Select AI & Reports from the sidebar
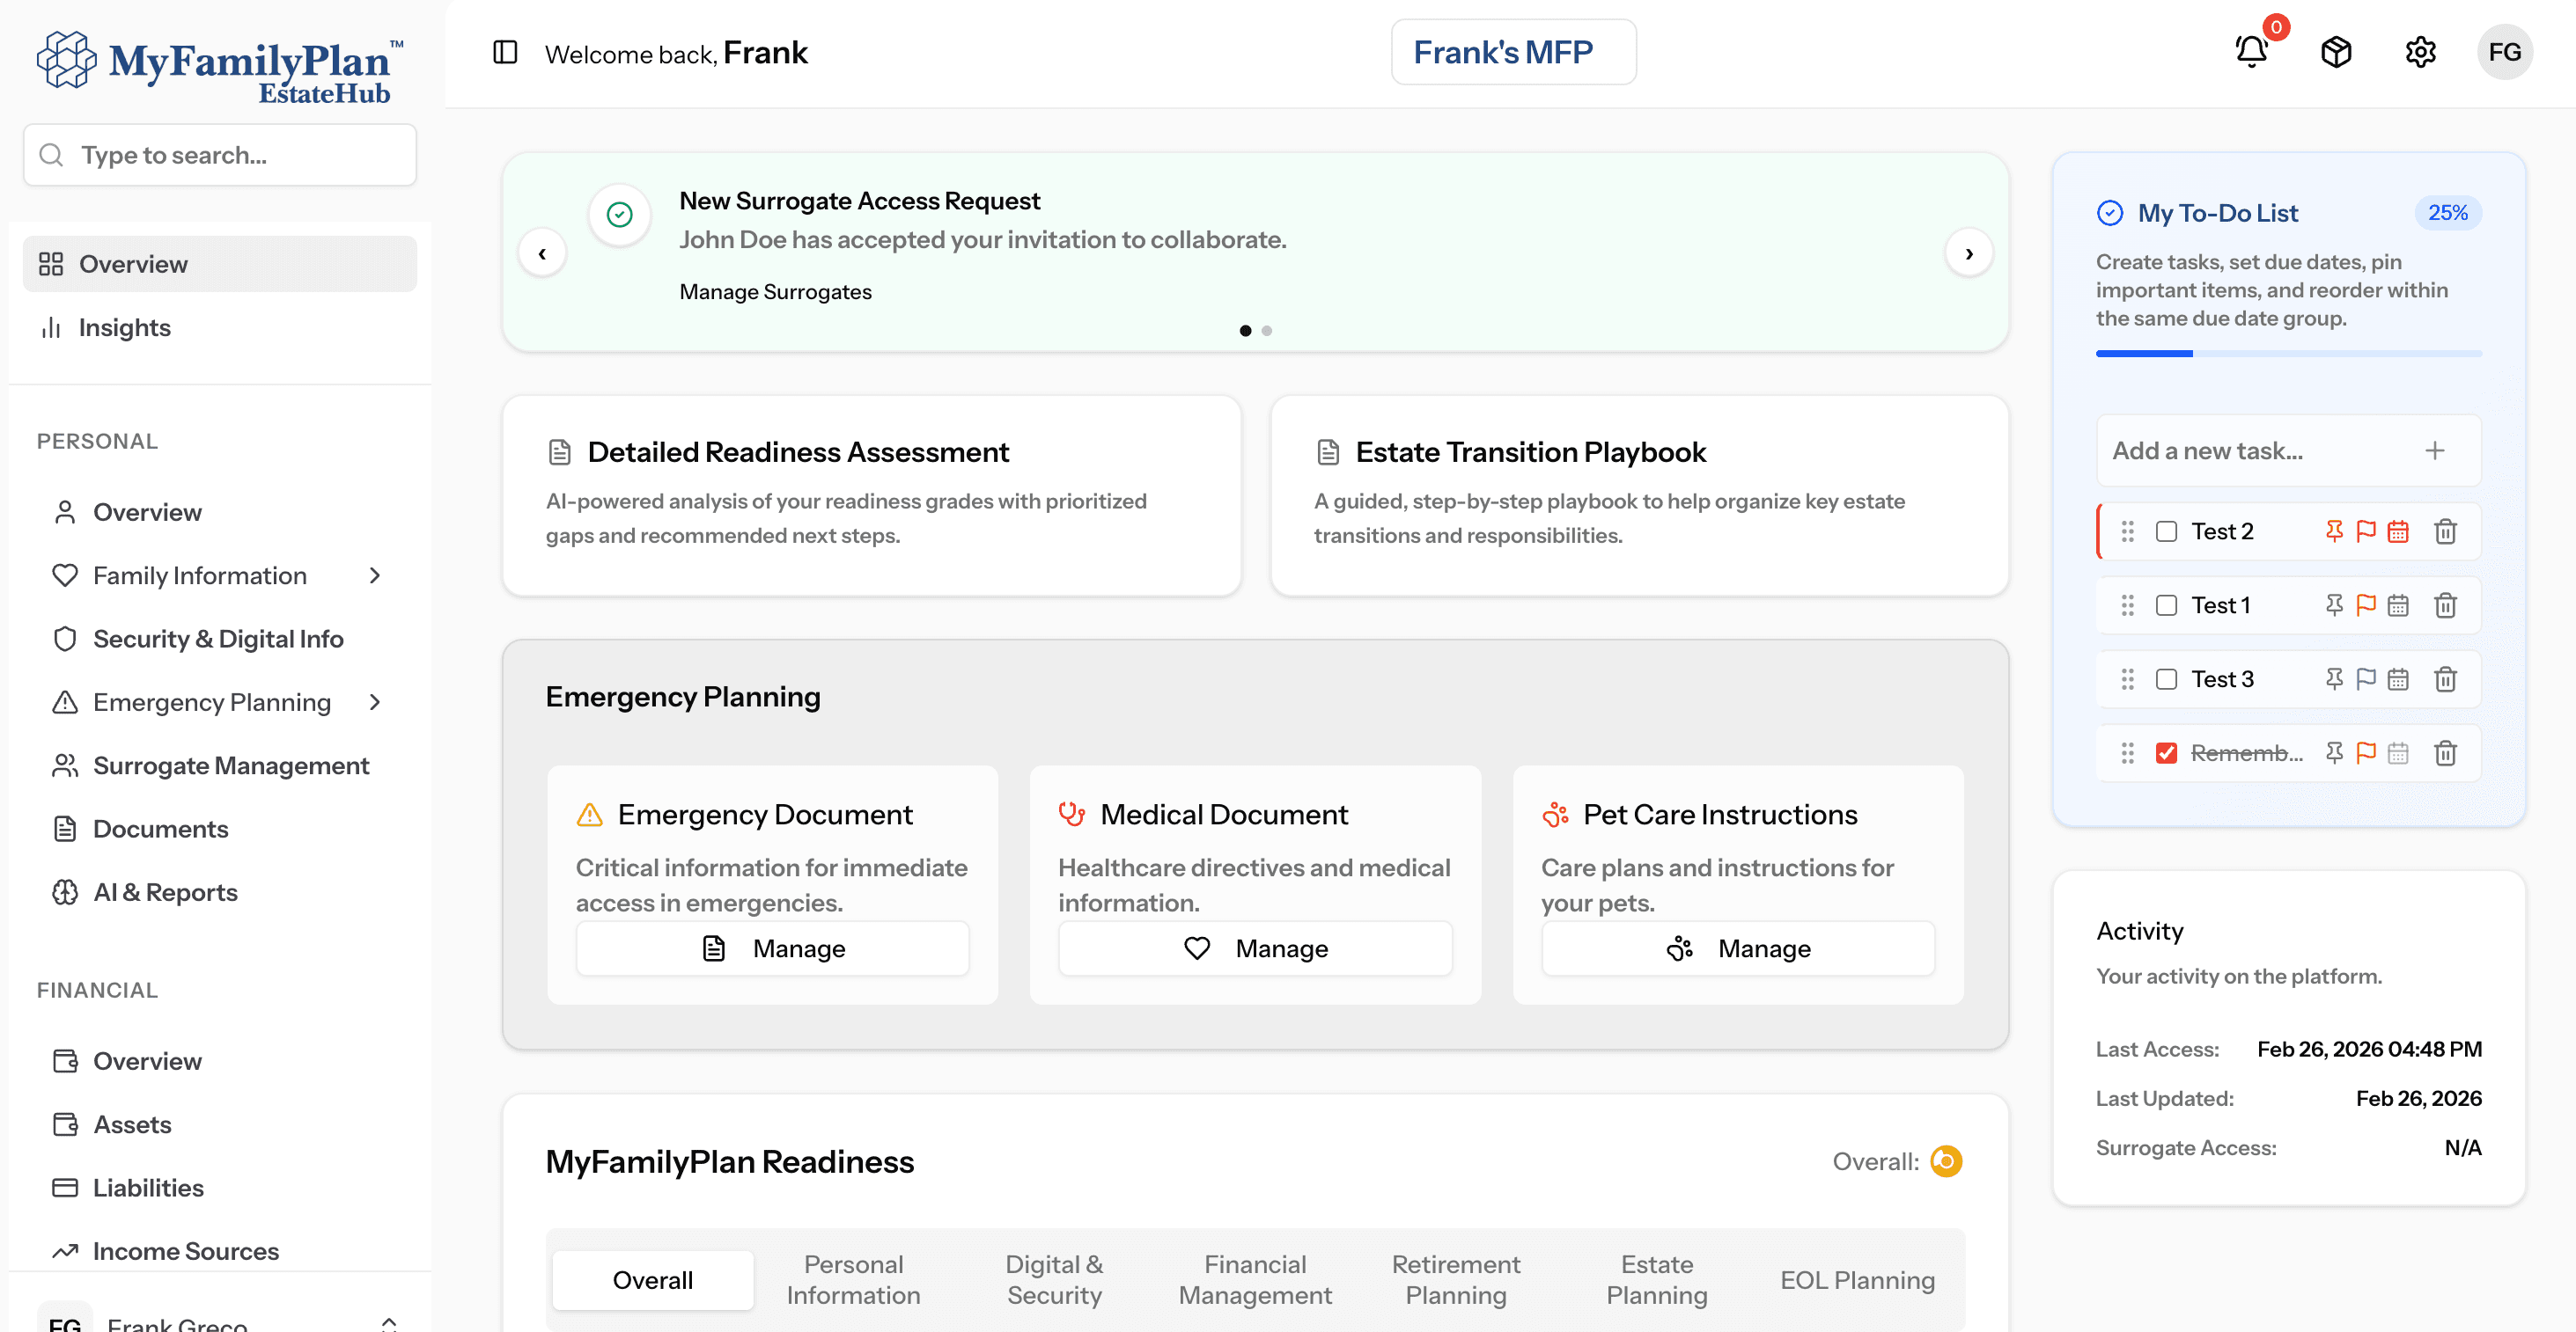Screen dimensions: 2576x1332 click(x=165, y=891)
